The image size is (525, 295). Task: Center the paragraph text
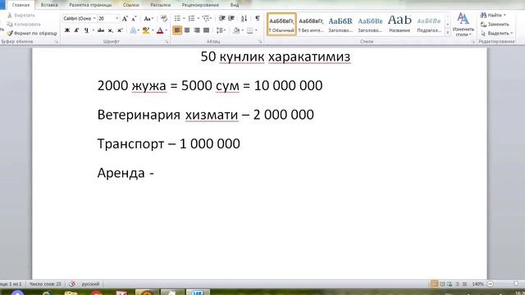(x=187, y=30)
